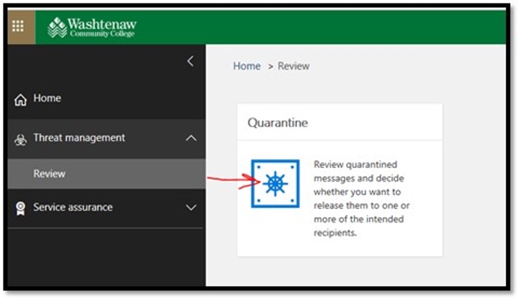Screen dimensions: 520x301
Task: Click the Quarantine card heading
Action: [x=278, y=123]
